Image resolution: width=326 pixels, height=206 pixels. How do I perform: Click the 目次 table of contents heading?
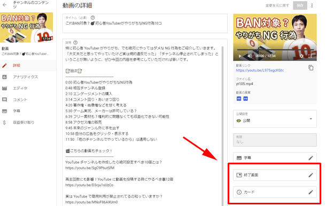(x=74, y=71)
